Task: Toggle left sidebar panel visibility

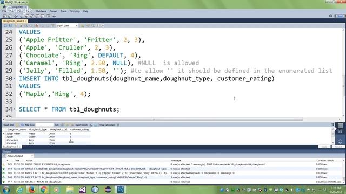Action: tap(336, 16)
